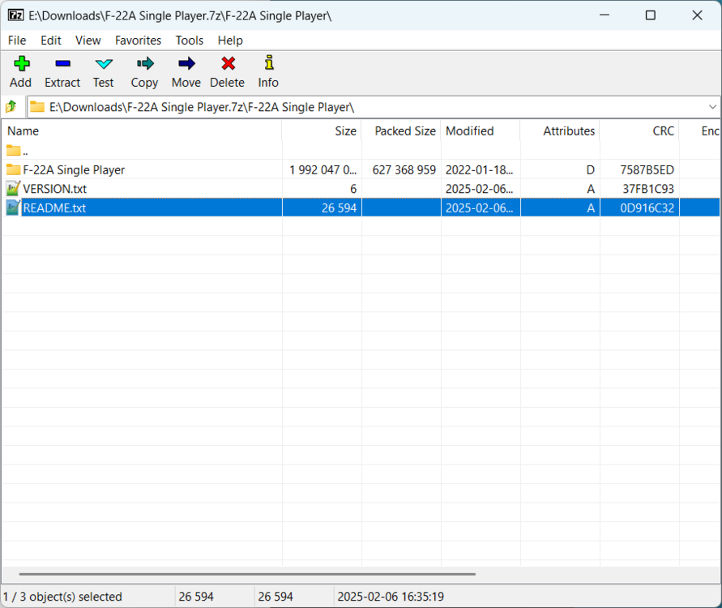The height and width of the screenshot is (608, 722).
Task: Expand the address path dropdown
Action: tap(712, 107)
